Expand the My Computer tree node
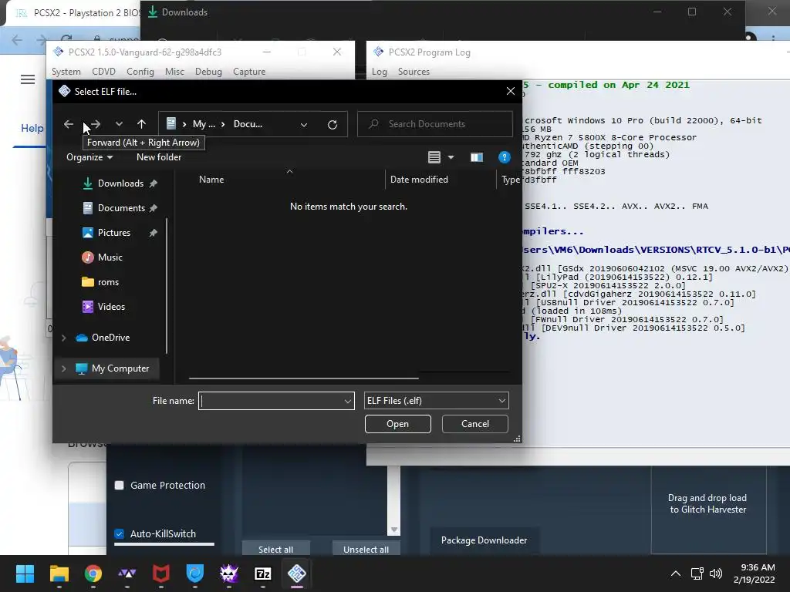 pos(64,368)
